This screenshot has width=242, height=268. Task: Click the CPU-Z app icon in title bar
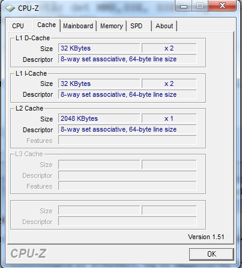point(10,8)
